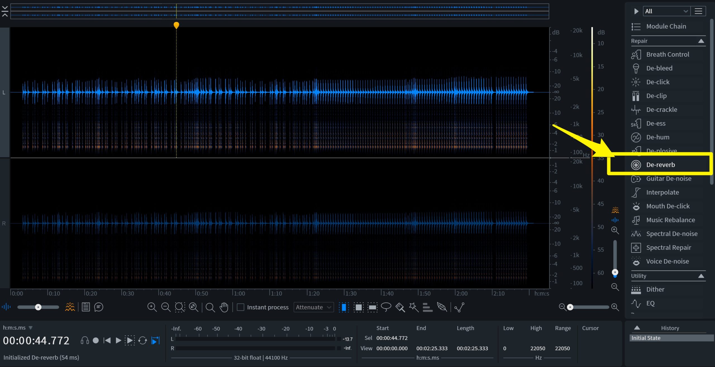
Task: Open the Breath Control module
Action: (667, 54)
